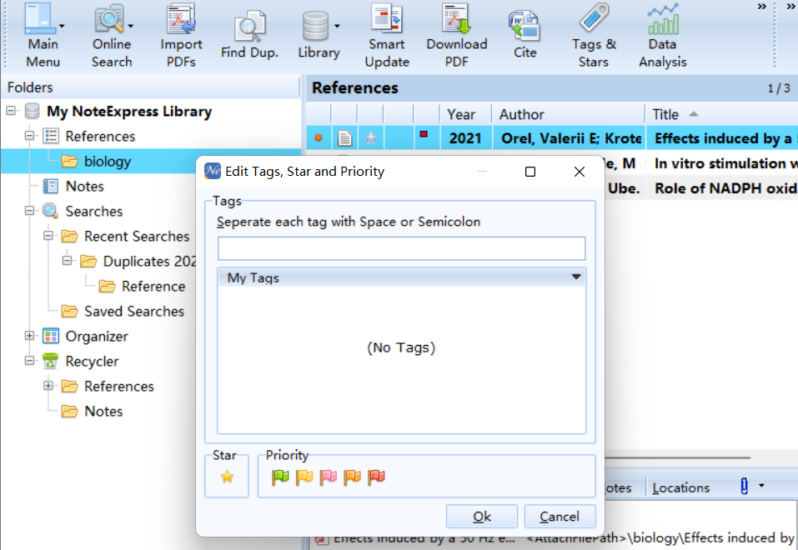Viewport: 798px width, 550px height.
Task: Toggle the Star in the dialog
Action: [227, 477]
